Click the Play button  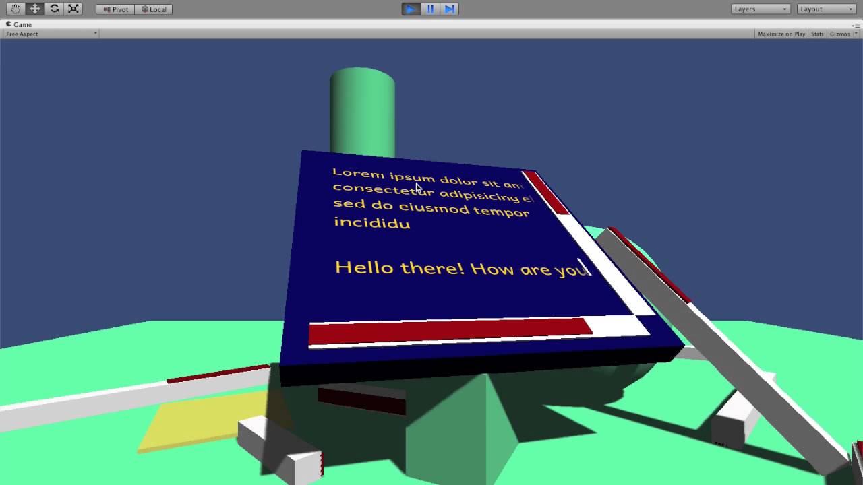click(x=410, y=9)
